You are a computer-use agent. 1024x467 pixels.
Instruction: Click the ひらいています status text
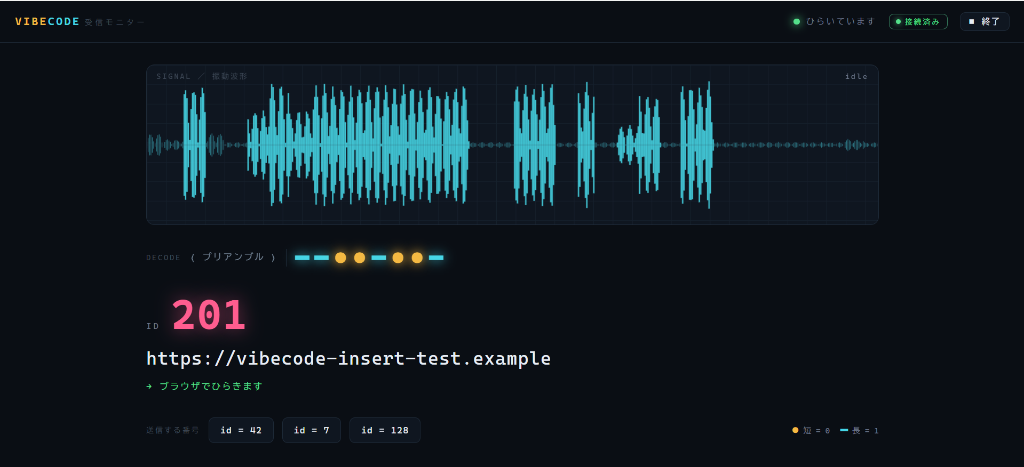[x=840, y=21]
